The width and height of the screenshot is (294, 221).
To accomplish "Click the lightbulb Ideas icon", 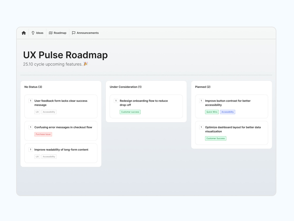I will pos(33,33).
